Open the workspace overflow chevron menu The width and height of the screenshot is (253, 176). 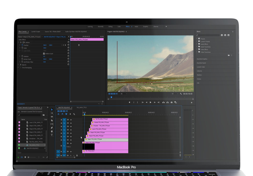point(166,26)
